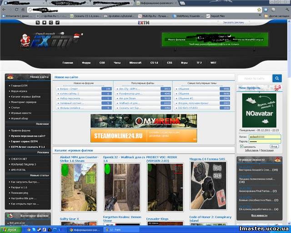Open the Windows Start (пуск) button
The width and height of the screenshot is (291, 233).
click(x=10, y=230)
